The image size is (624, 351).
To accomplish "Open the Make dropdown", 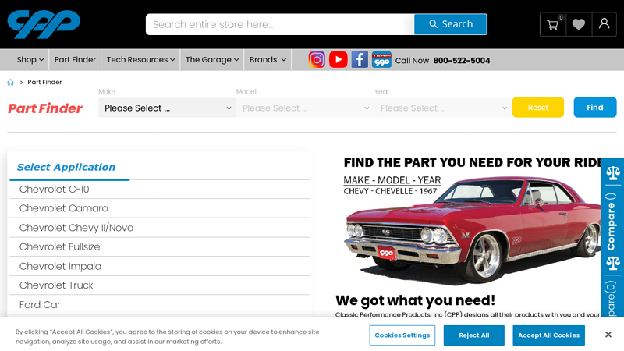I will point(167,108).
